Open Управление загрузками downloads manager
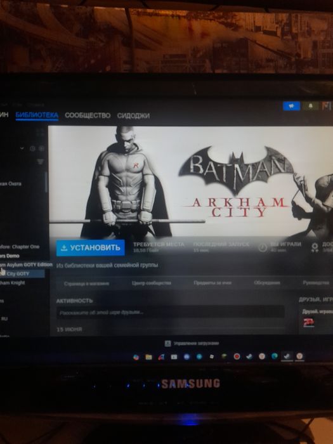The image size is (333, 444). pos(196,344)
